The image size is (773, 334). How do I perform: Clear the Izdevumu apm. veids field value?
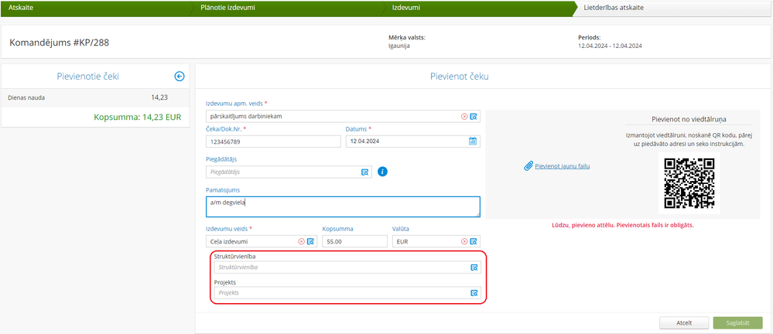coord(464,117)
